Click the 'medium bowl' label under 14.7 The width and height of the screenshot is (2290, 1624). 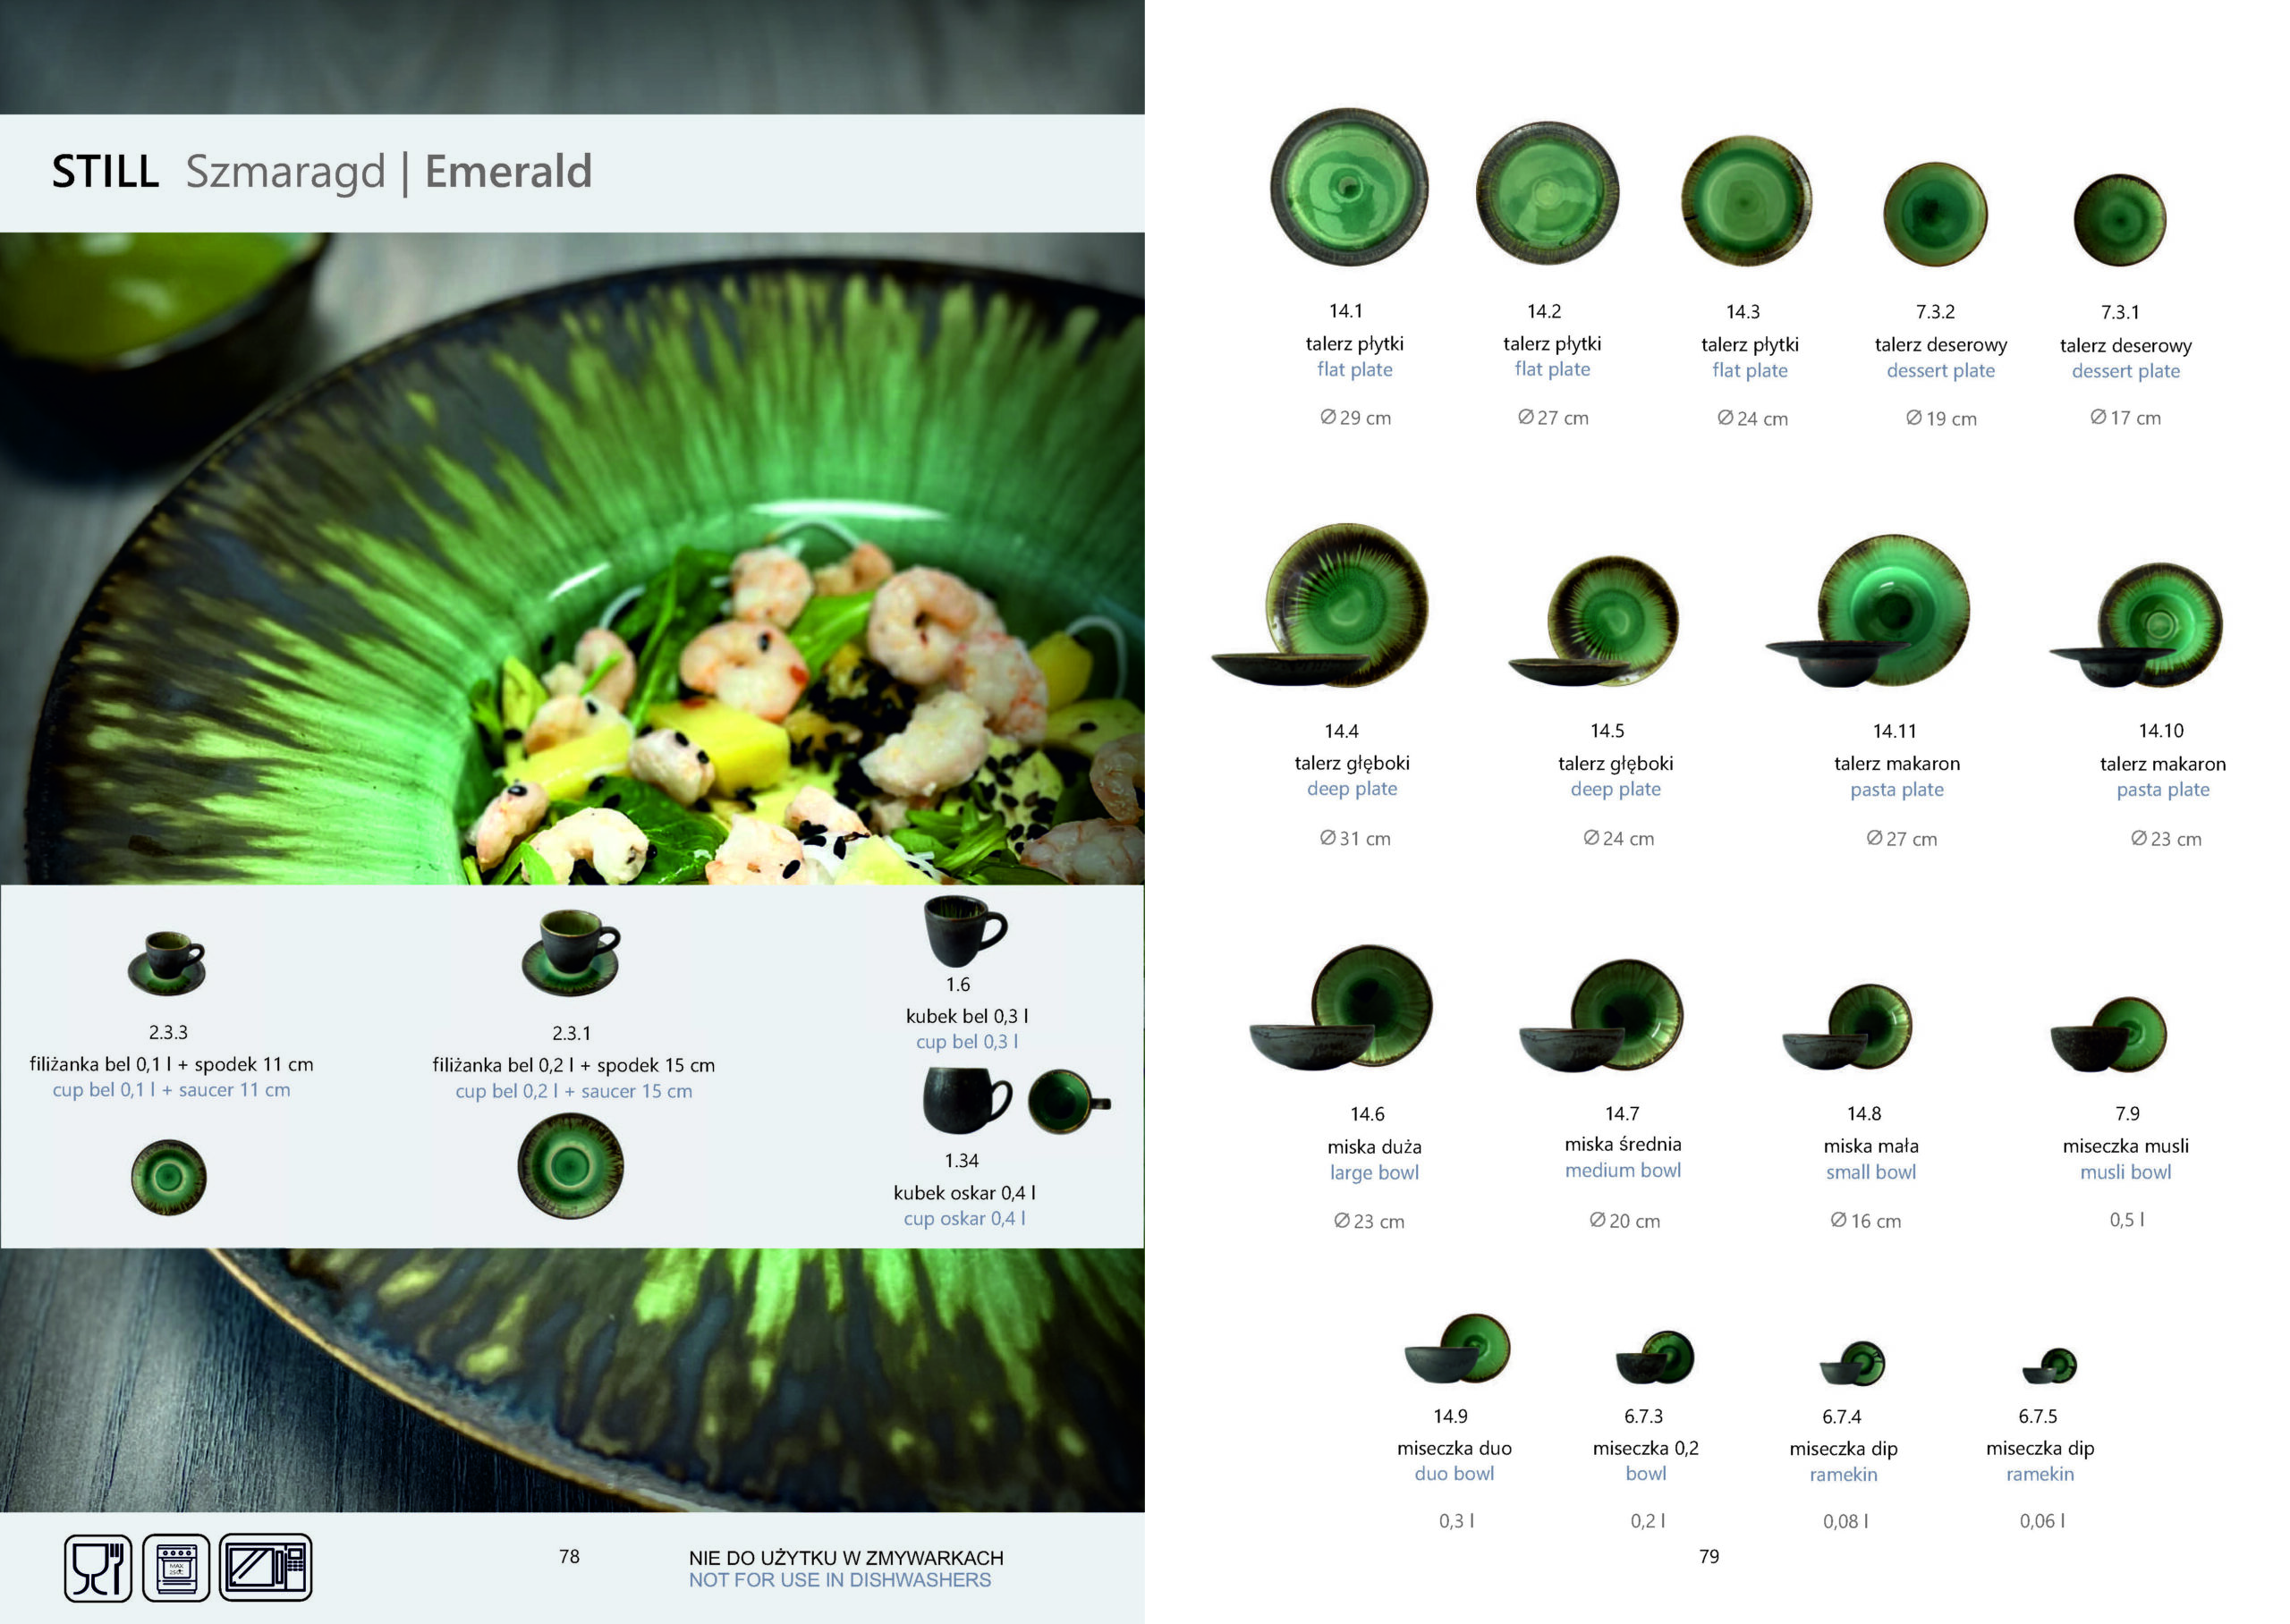(1622, 1170)
